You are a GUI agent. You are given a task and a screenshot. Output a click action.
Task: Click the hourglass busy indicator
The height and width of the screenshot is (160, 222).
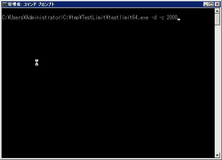coord(37,63)
